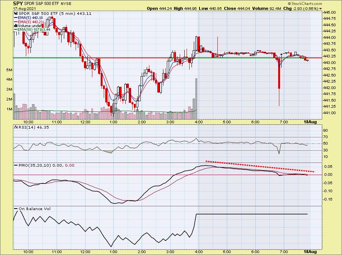Screen dimensions: 342x255
Task: Click the small icon before RSI(14)
Action: pos(16,127)
